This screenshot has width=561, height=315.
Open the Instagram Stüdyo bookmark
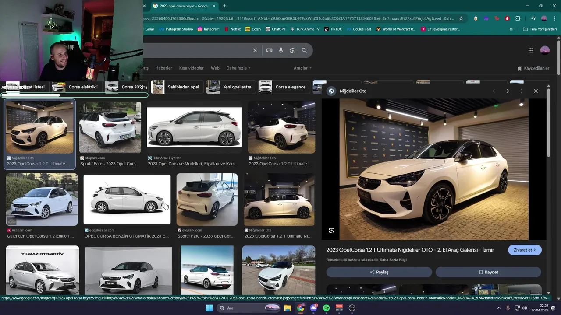click(176, 29)
